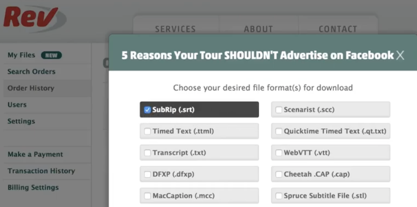The image size is (417, 207).
Task: Check Cheetah .CAP (.cap) format
Action: 279,174
